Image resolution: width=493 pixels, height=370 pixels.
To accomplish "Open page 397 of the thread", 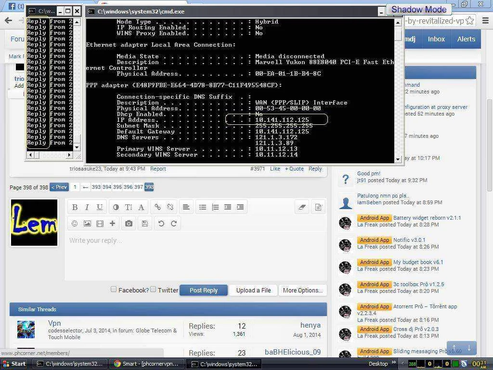I will (x=139, y=187).
